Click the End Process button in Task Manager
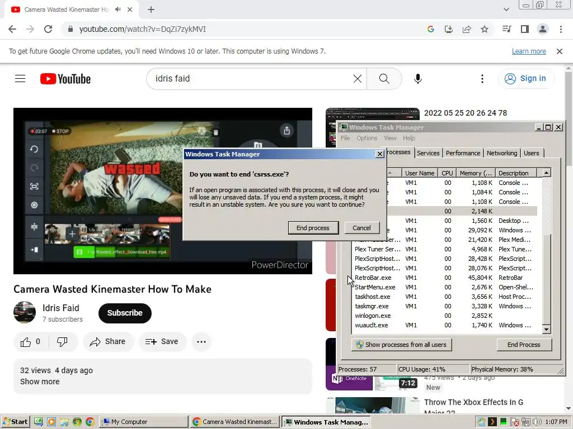Viewport: 573px width, 429px height. pyautogui.click(x=524, y=345)
